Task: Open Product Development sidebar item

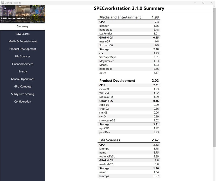Action: tap(23, 49)
